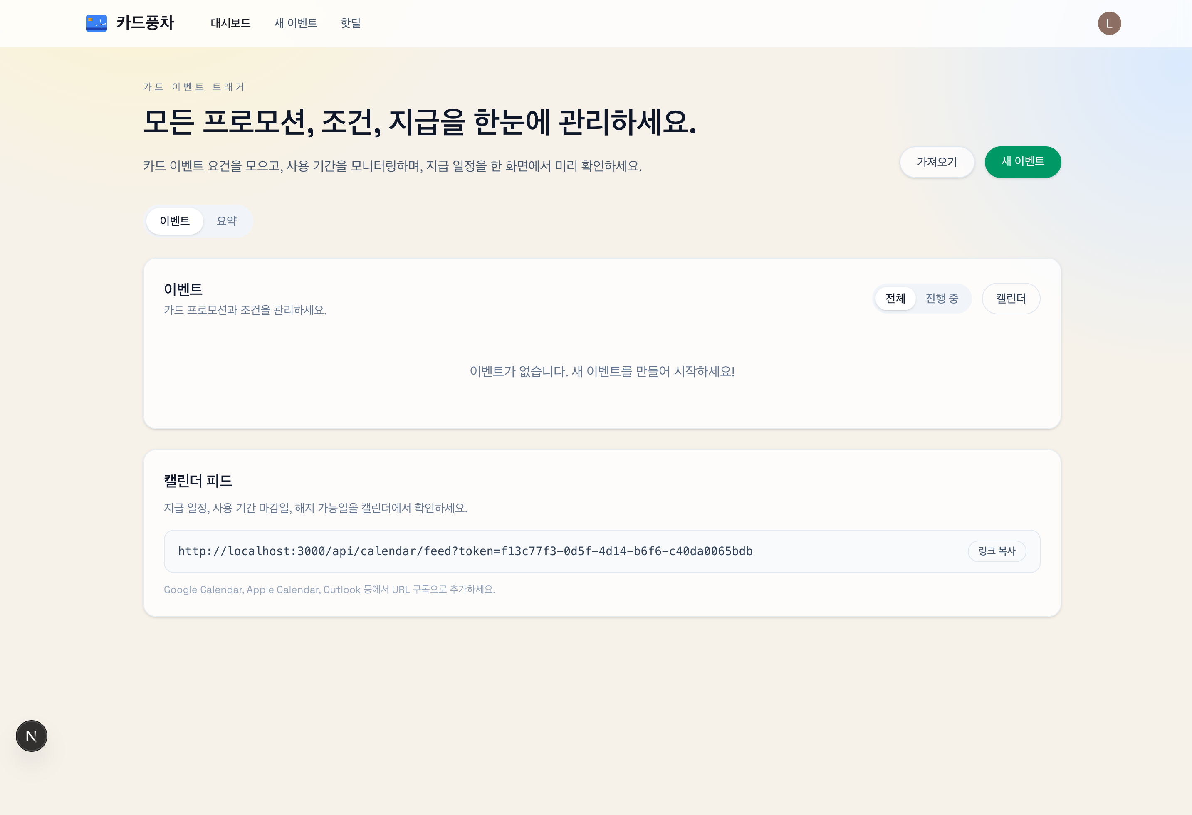The height and width of the screenshot is (815, 1192).
Task: Copy the feed URL with 링크 복사
Action: click(x=996, y=551)
